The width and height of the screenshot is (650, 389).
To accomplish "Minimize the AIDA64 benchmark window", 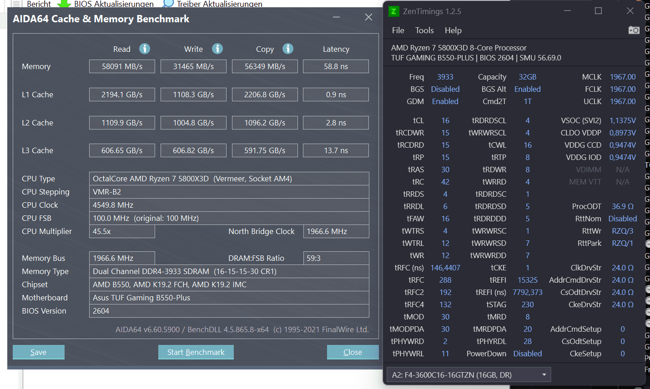I will coord(336,17).
